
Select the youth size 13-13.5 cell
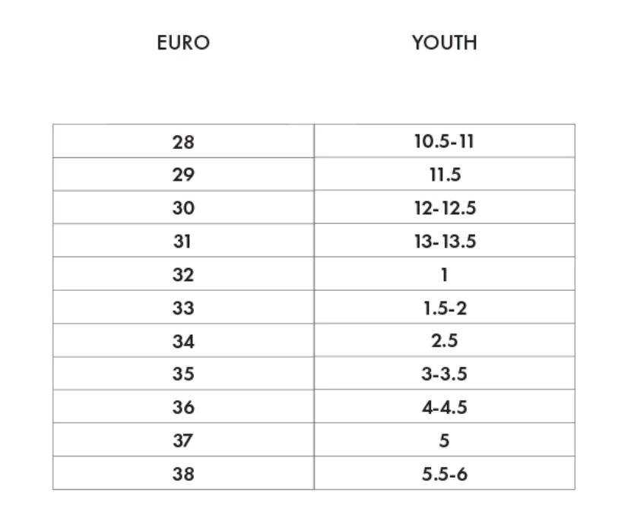pos(445,242)
